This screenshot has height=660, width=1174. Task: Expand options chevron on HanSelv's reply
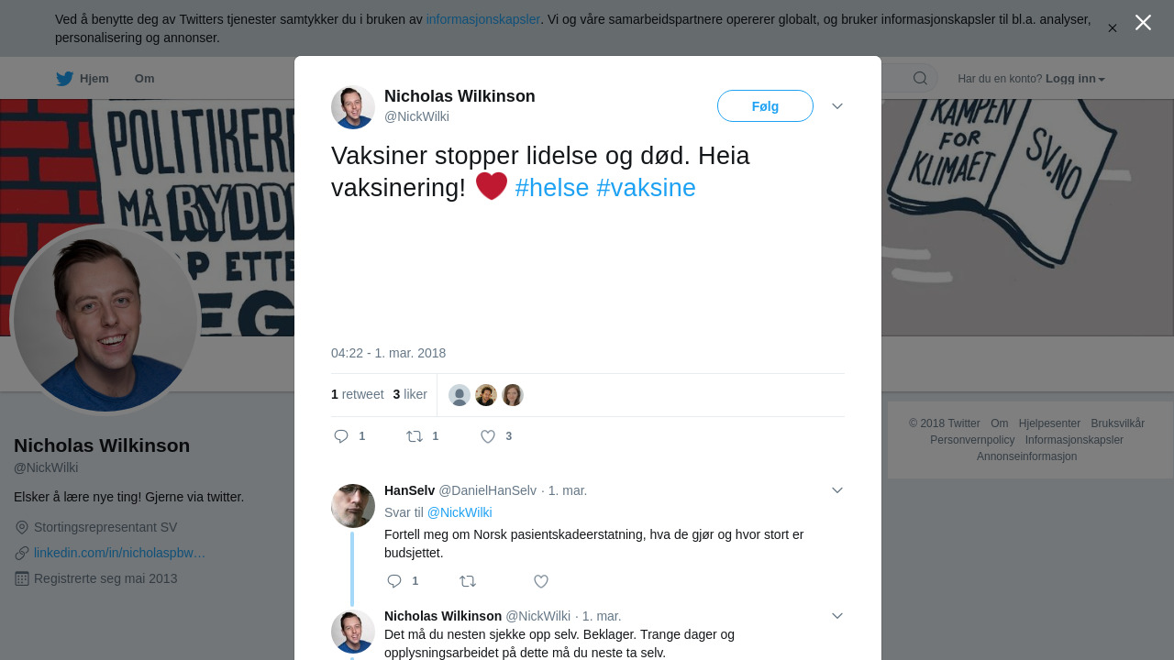(837, 490)
